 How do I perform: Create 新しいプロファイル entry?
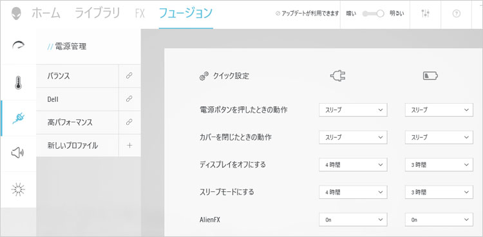pyautogui.click(x=77, y=146)
